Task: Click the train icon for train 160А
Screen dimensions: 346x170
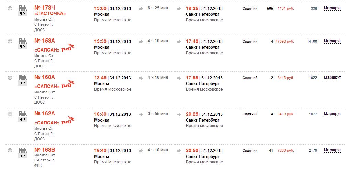Action: pyautogui.click(x=23, y=77)
